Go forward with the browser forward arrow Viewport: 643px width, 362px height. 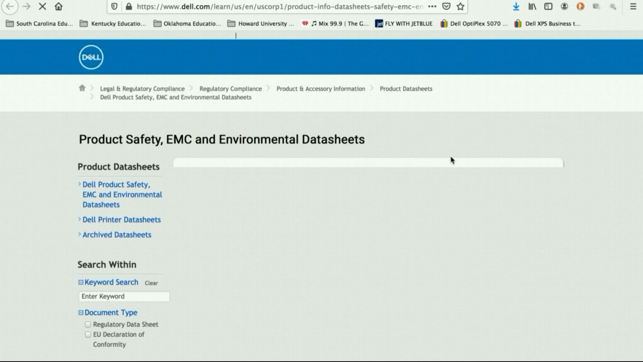[26, 6]
